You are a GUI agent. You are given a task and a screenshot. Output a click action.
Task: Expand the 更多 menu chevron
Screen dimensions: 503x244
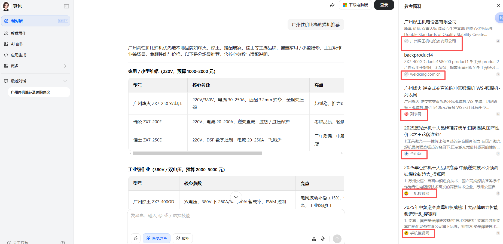[65, 66]
